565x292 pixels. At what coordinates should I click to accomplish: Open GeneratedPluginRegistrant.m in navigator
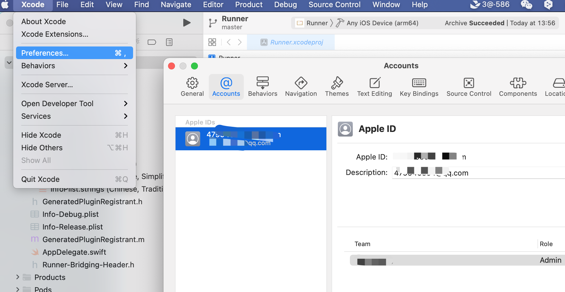(x=93, y=240)
